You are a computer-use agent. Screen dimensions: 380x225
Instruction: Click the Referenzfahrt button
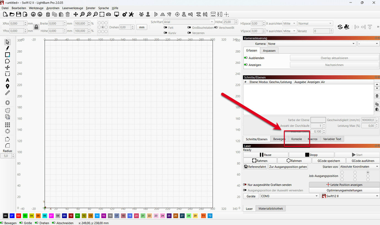(255, 167)
